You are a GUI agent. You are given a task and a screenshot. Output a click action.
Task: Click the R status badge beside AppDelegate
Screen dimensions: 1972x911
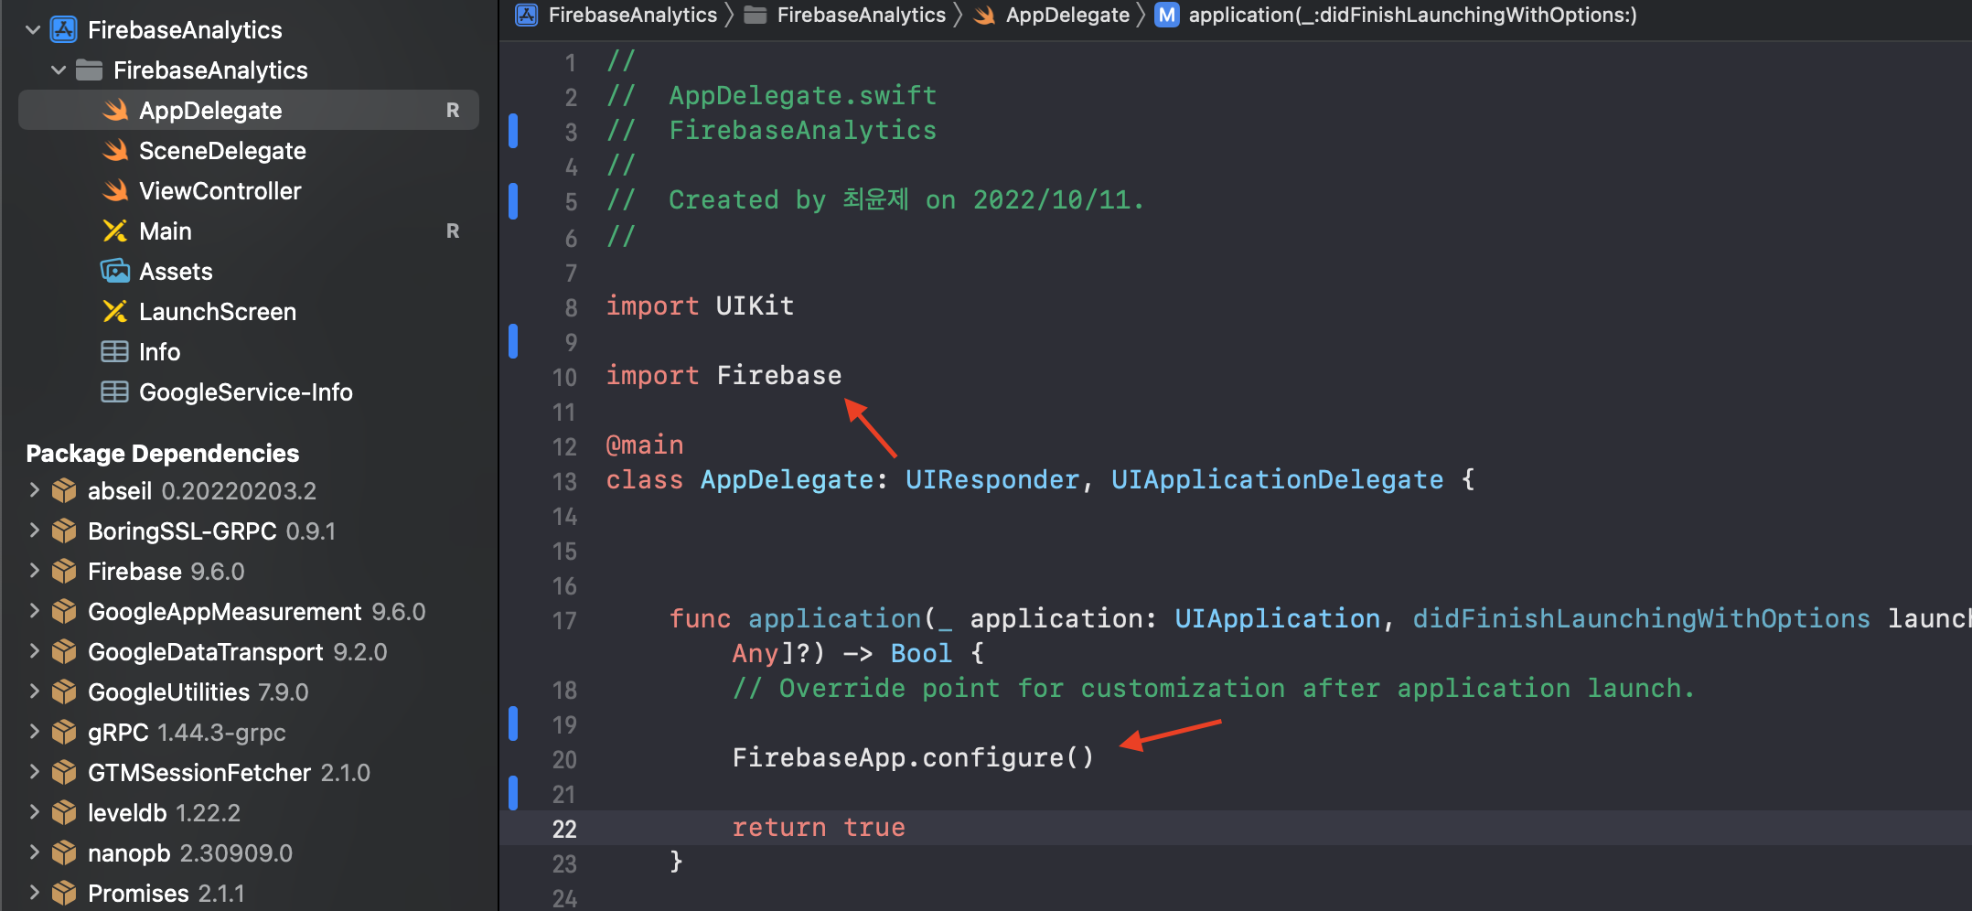(453, 111)
